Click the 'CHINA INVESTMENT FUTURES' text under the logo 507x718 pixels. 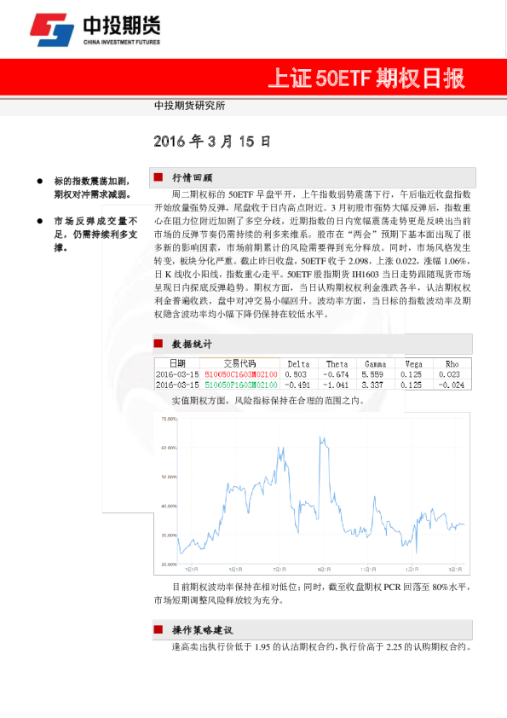coord(122,42)
